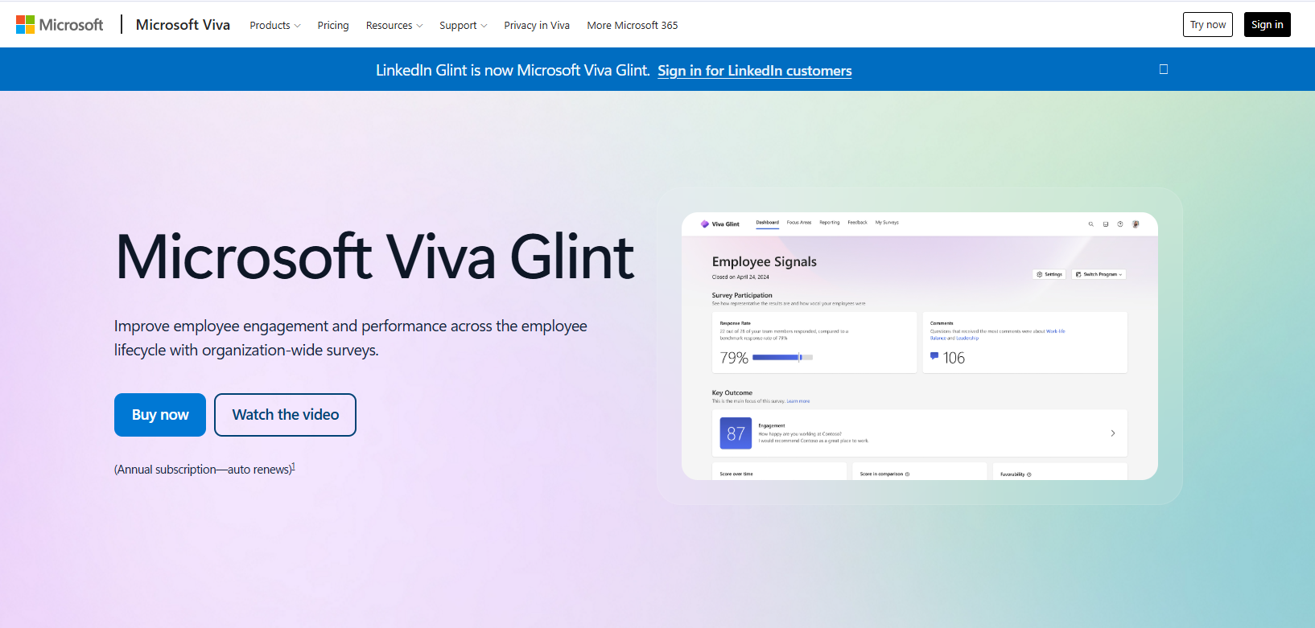Open the Switch Program dropdown
The width and height of the screenshot is (1315, 628).
(x=1099, y=274)
